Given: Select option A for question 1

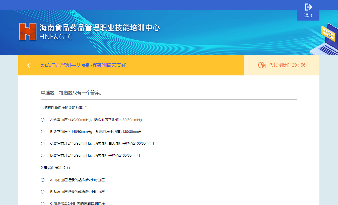Looking at the screenshot, I should (x=43, y=120).
